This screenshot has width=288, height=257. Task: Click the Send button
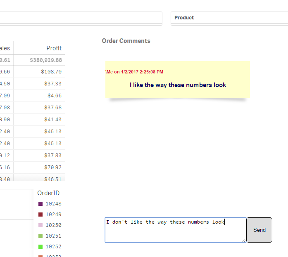click(259, 230)
